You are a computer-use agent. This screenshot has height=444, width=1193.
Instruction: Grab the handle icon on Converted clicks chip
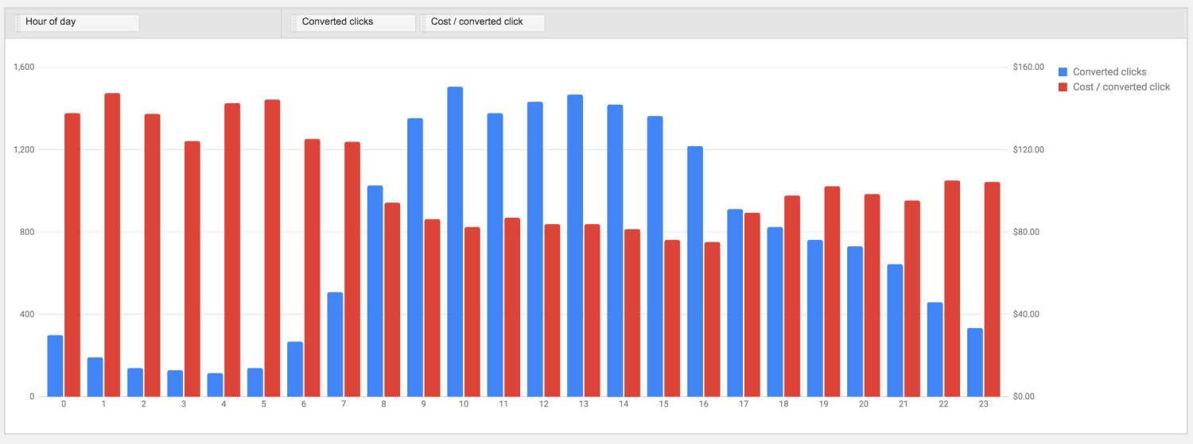(295, 22)
